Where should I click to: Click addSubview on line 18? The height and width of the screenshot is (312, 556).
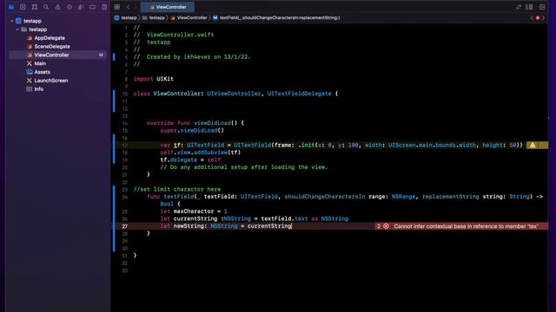[x=210, y=153]
